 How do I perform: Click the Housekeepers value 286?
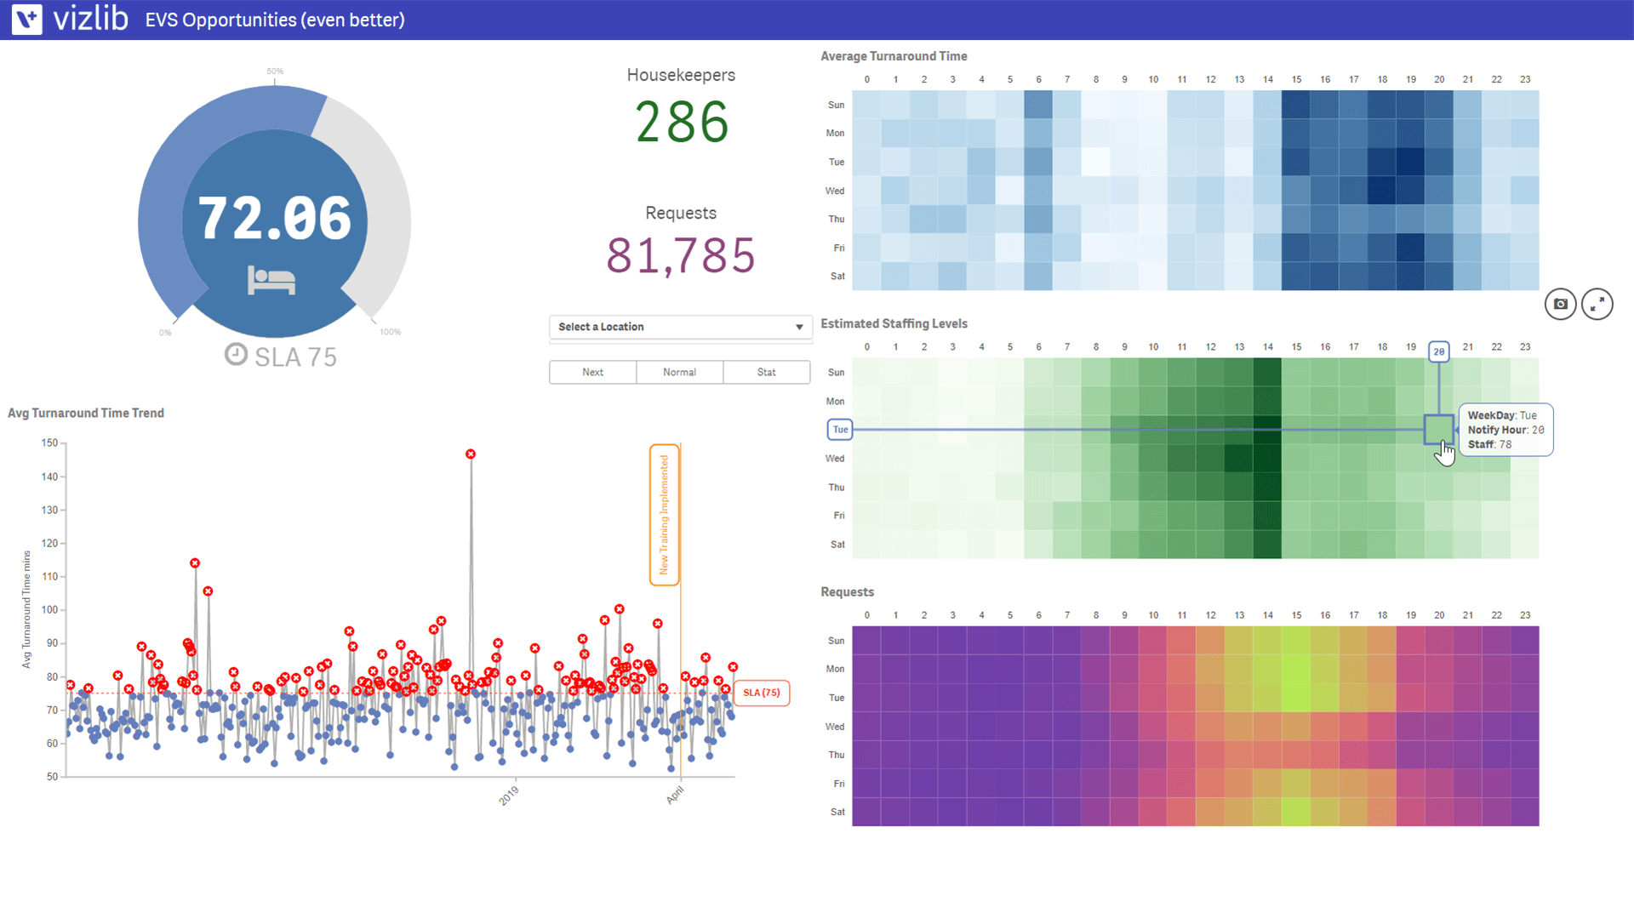pyautogui.click(x=682, y=123)
